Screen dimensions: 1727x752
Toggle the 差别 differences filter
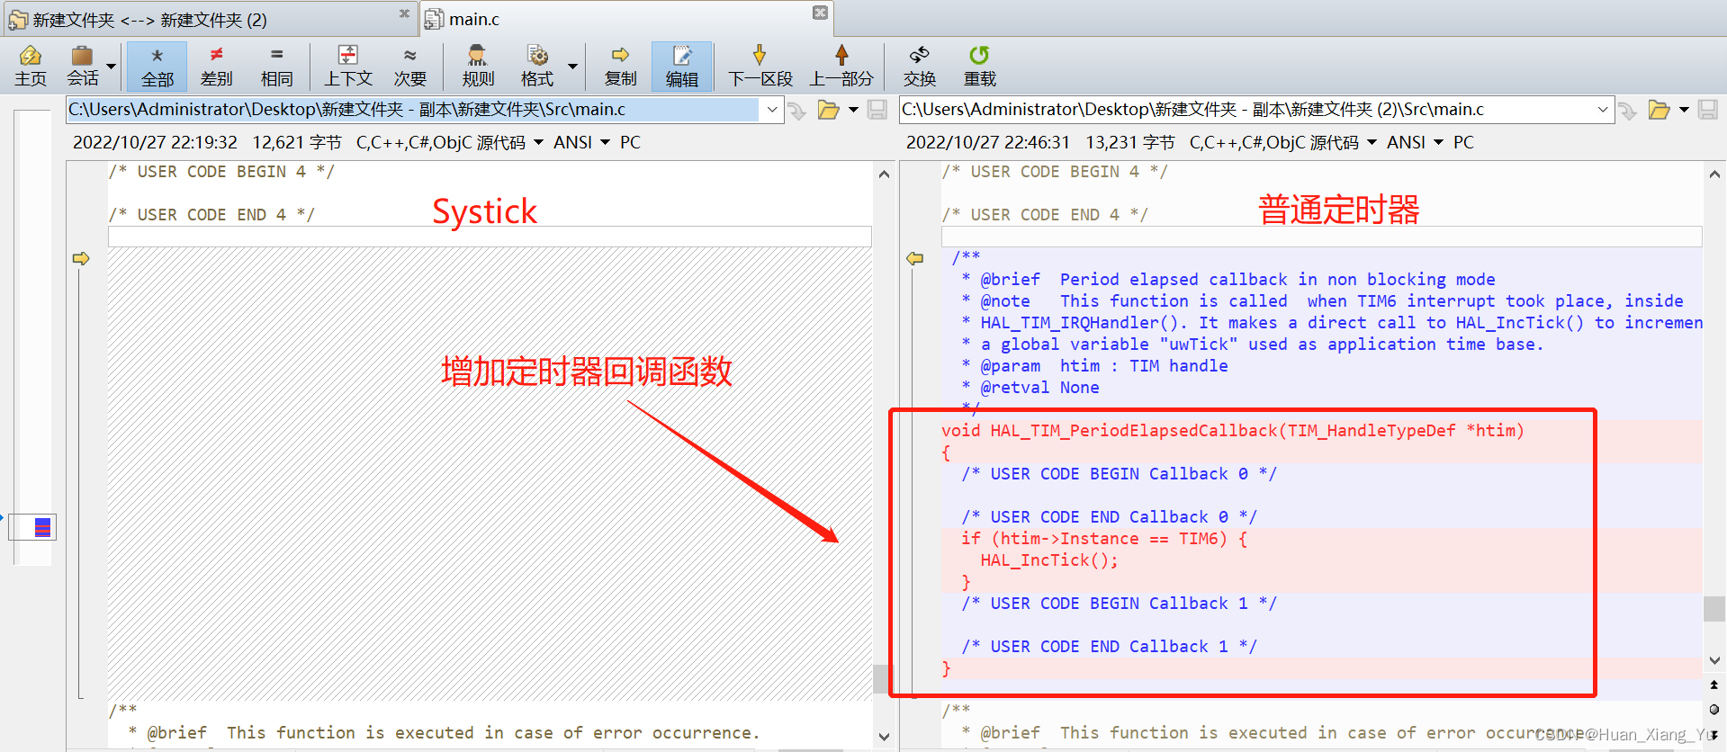(216, 67)
